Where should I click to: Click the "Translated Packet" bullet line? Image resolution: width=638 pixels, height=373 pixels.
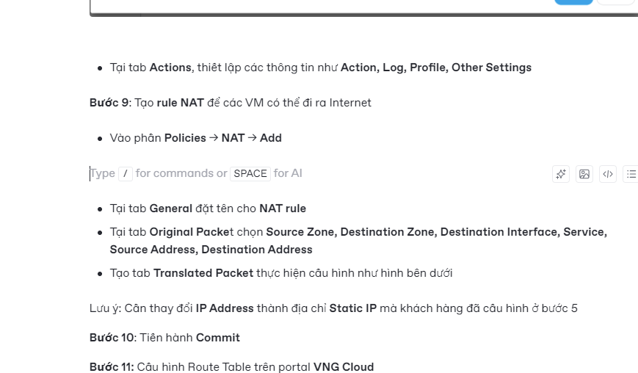280,273
